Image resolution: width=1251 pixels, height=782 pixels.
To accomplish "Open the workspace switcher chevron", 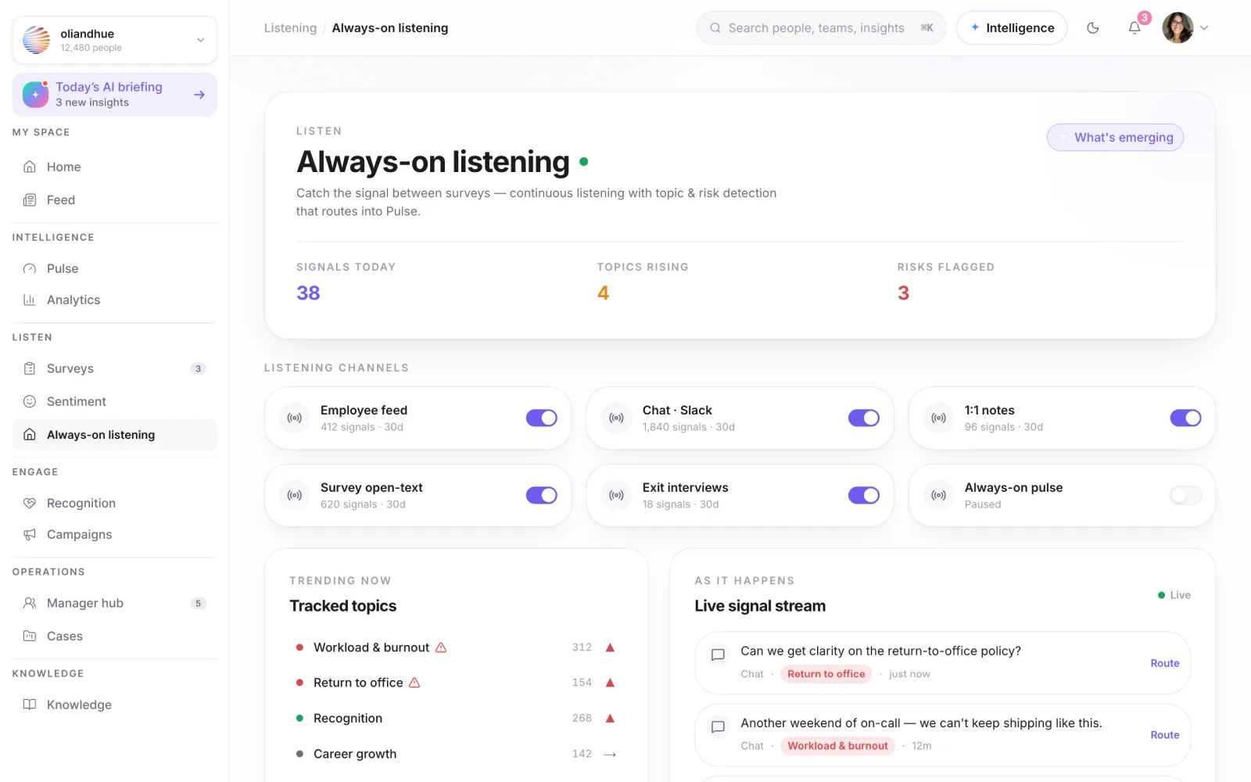I will (x=201, y=40).
